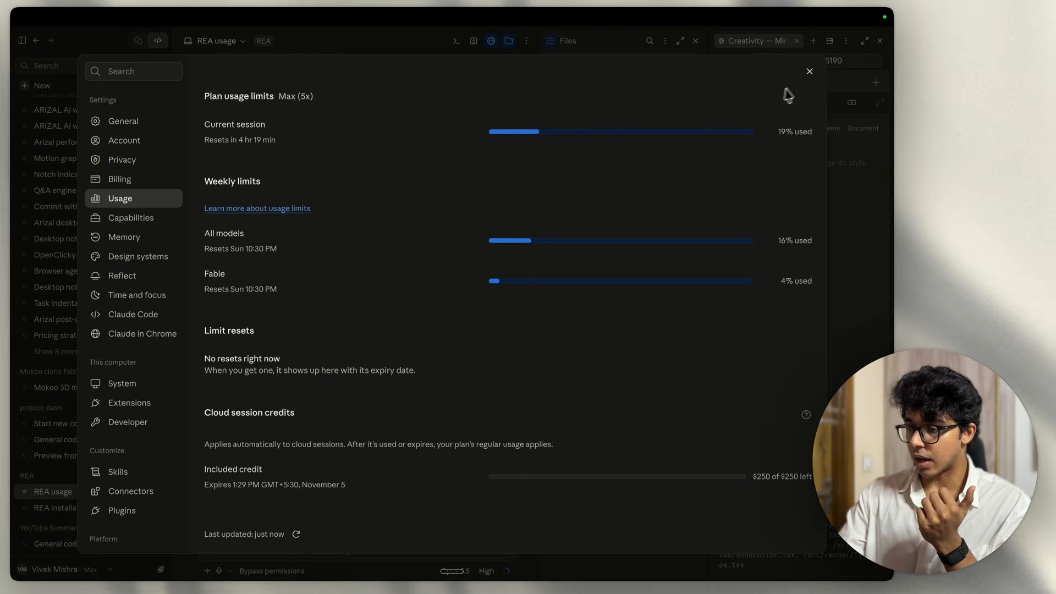Open Developer settings

[x=133, y=422]
